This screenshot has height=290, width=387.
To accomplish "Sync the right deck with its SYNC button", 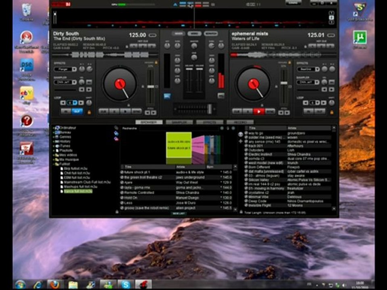I will 270,112.
